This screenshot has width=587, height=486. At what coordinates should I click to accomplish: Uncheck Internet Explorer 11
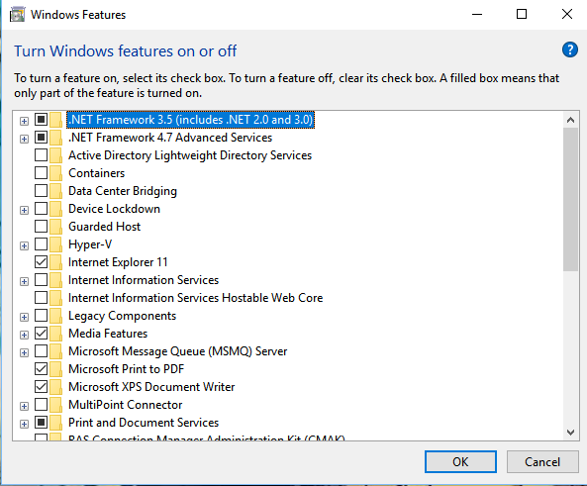tap(41, 262)
